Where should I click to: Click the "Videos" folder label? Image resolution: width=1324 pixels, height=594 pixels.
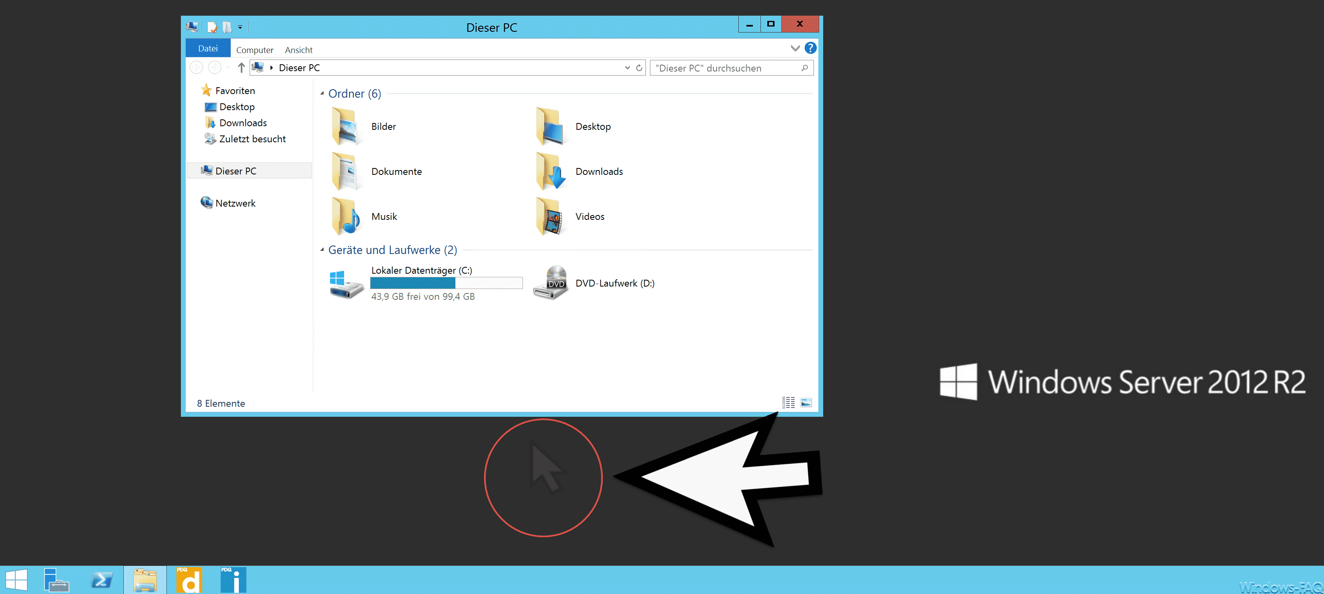(x=590, y=216)
